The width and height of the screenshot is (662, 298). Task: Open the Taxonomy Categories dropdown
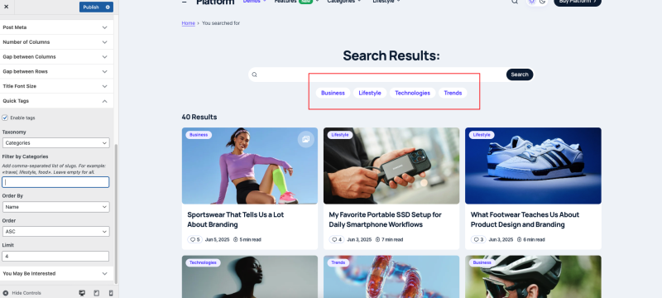pyautogui.click(x=55, y=143)
